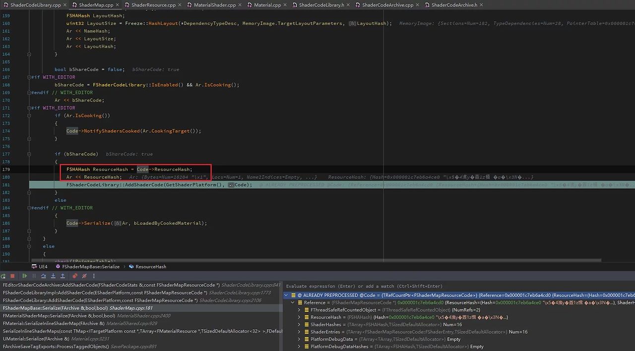This screenshot has width=635, height=351.
Task: Collapse the Reference variable node
Action: pyautogui.click(x=292, y=302)
